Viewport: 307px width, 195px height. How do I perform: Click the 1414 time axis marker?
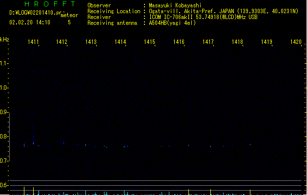pos(120,42)
